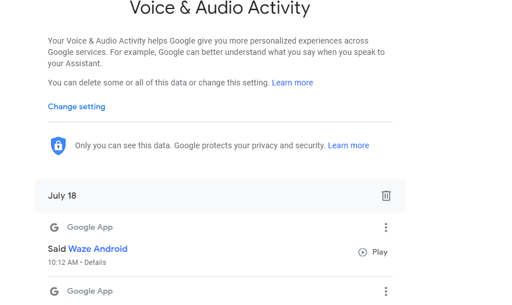Viewport: 512px width, 305px height.
Task: Open the Waze Android search link
Action: click(98, 249)
